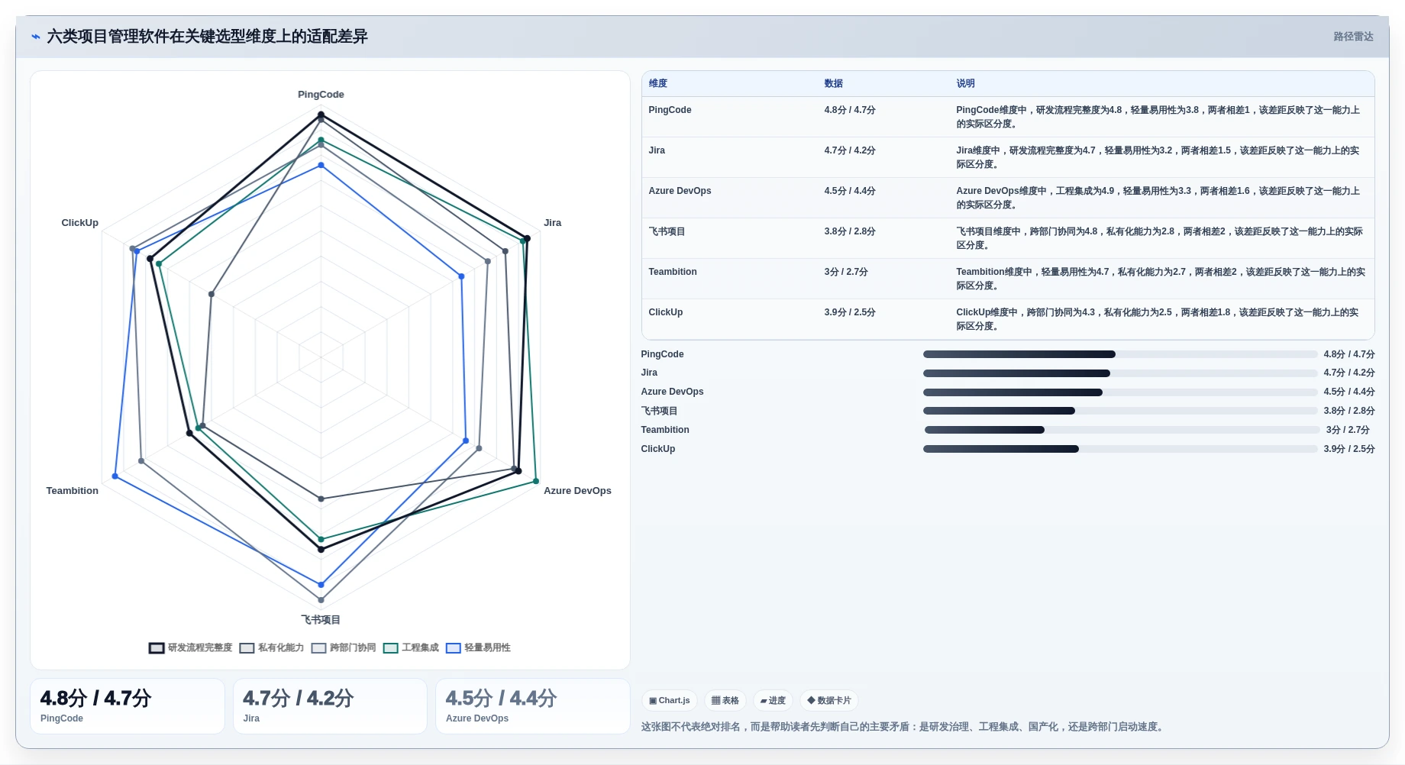Click the Azure DevOps radar axis label
Viewport: 1405px width, 765px height.
[x=577, y=491]
